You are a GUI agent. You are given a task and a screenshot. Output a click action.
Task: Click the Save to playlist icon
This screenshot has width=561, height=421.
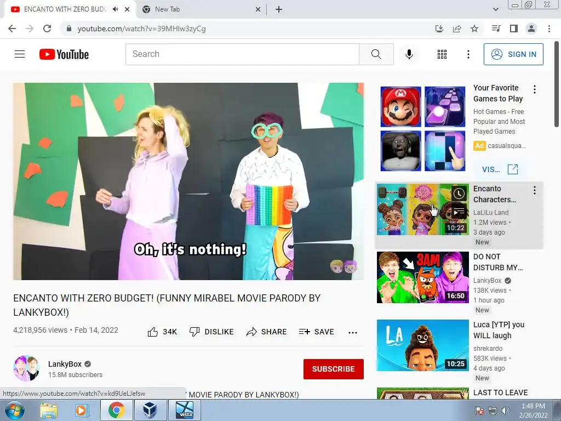(305, 332)
